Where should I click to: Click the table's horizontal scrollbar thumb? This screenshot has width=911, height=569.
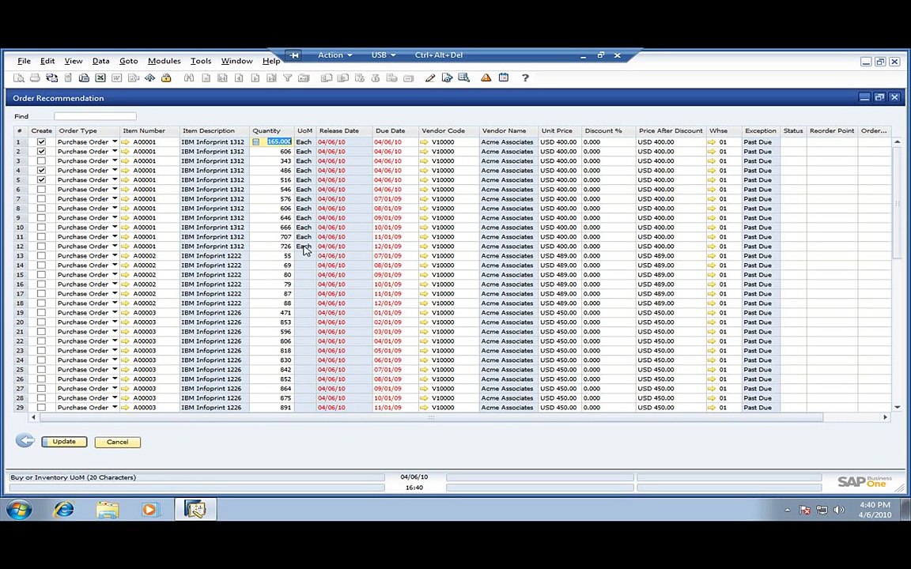click(431, 417)
